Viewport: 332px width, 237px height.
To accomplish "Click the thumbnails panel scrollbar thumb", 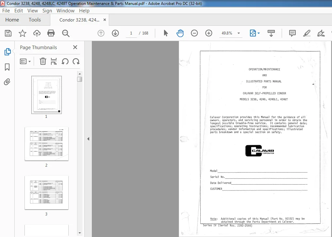I will point(80,79).
